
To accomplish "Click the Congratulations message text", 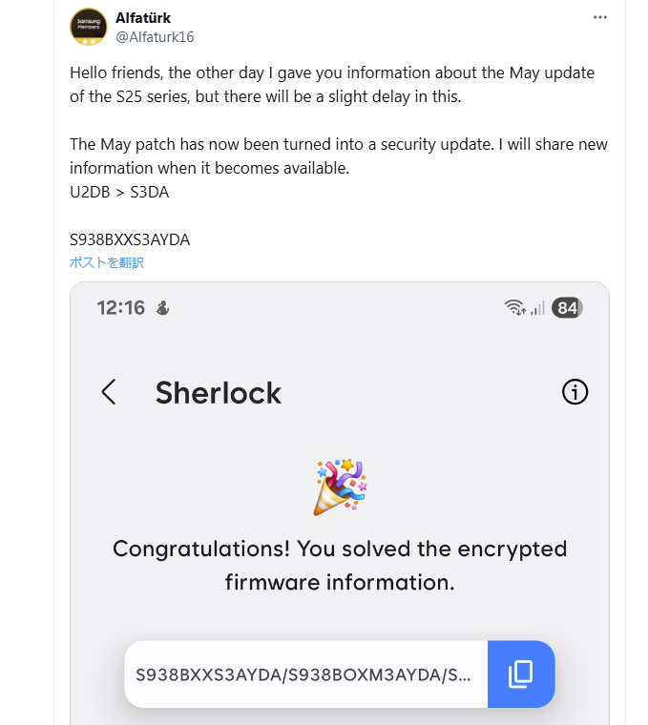I will click(340, 566).
